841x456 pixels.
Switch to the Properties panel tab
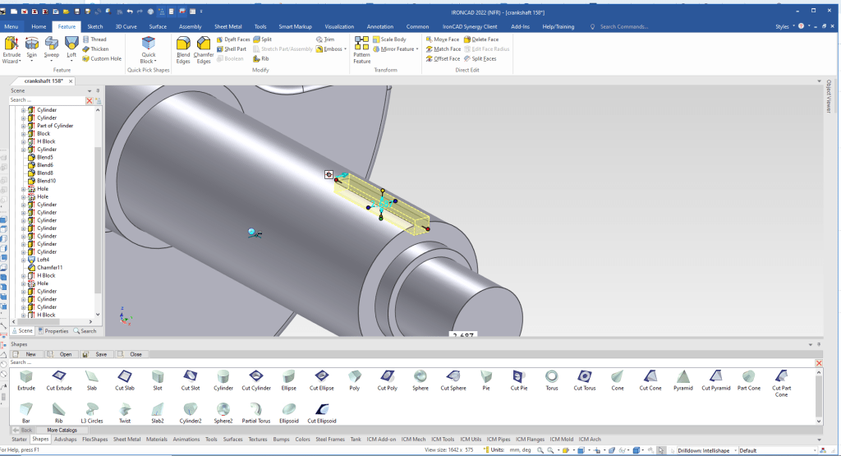click(53, 331)
